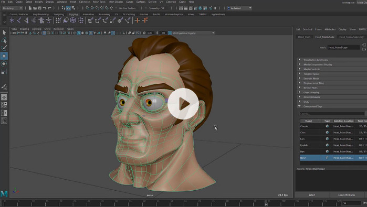Click the New Scene icon
367x207 pixels.
(x=30, y=8)
